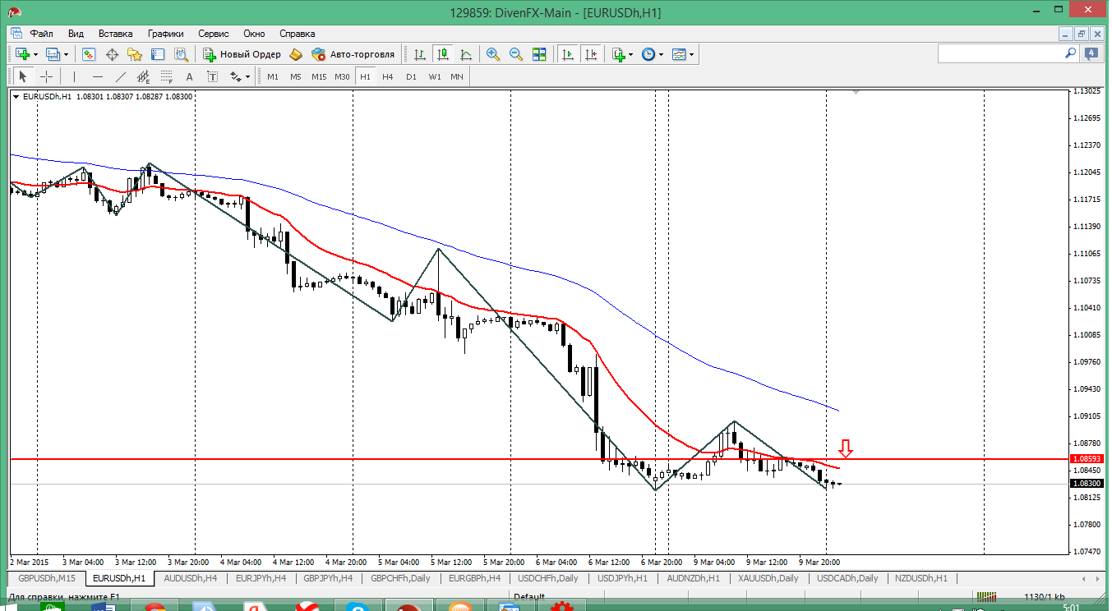This screenshot has width=1112, height=611.
Task: Click the toolbar search input field
Action: 1001,53
